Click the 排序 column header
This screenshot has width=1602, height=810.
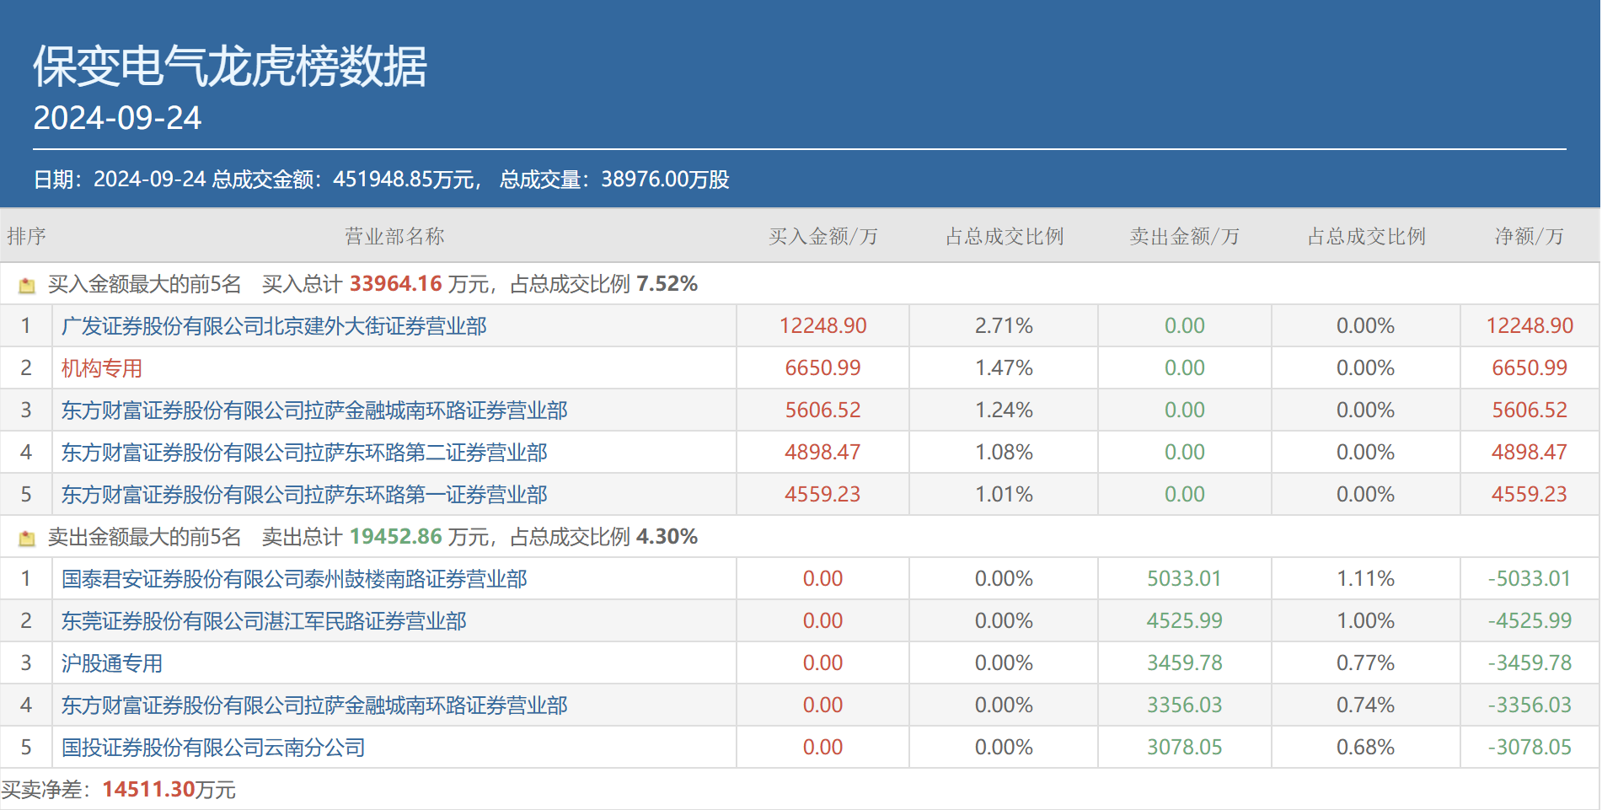click(26, 236)
